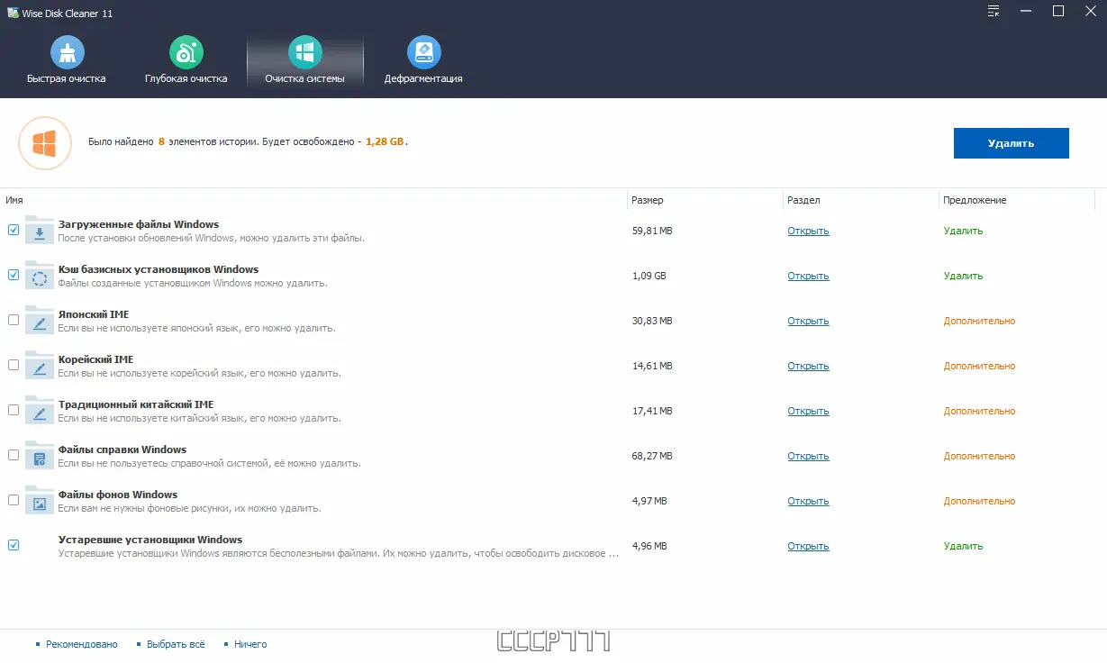1107x663 pixels.
Task: Click the Файлы справки Windows folder icon
Action: tap(40, 456)
